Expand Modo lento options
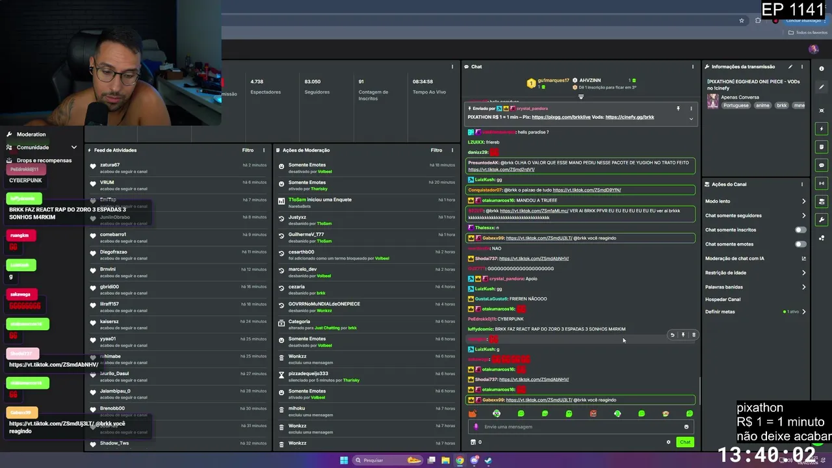The image size is (832, 468). [803, 201]
